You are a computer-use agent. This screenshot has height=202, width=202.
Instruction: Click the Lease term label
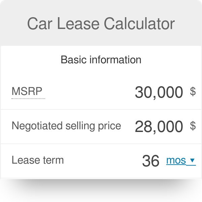click(38, 160)
